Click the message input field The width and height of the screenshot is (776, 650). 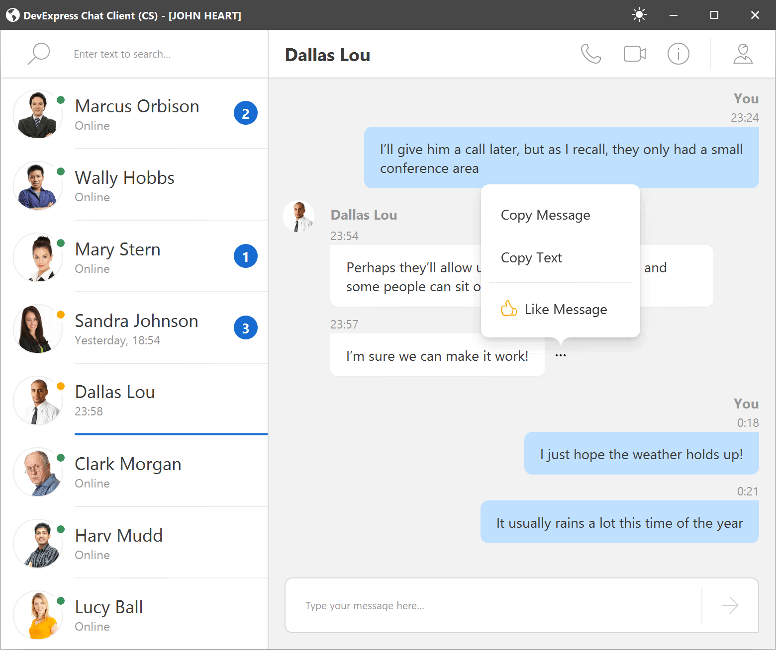pyautogui.click(x=448, y=605)
